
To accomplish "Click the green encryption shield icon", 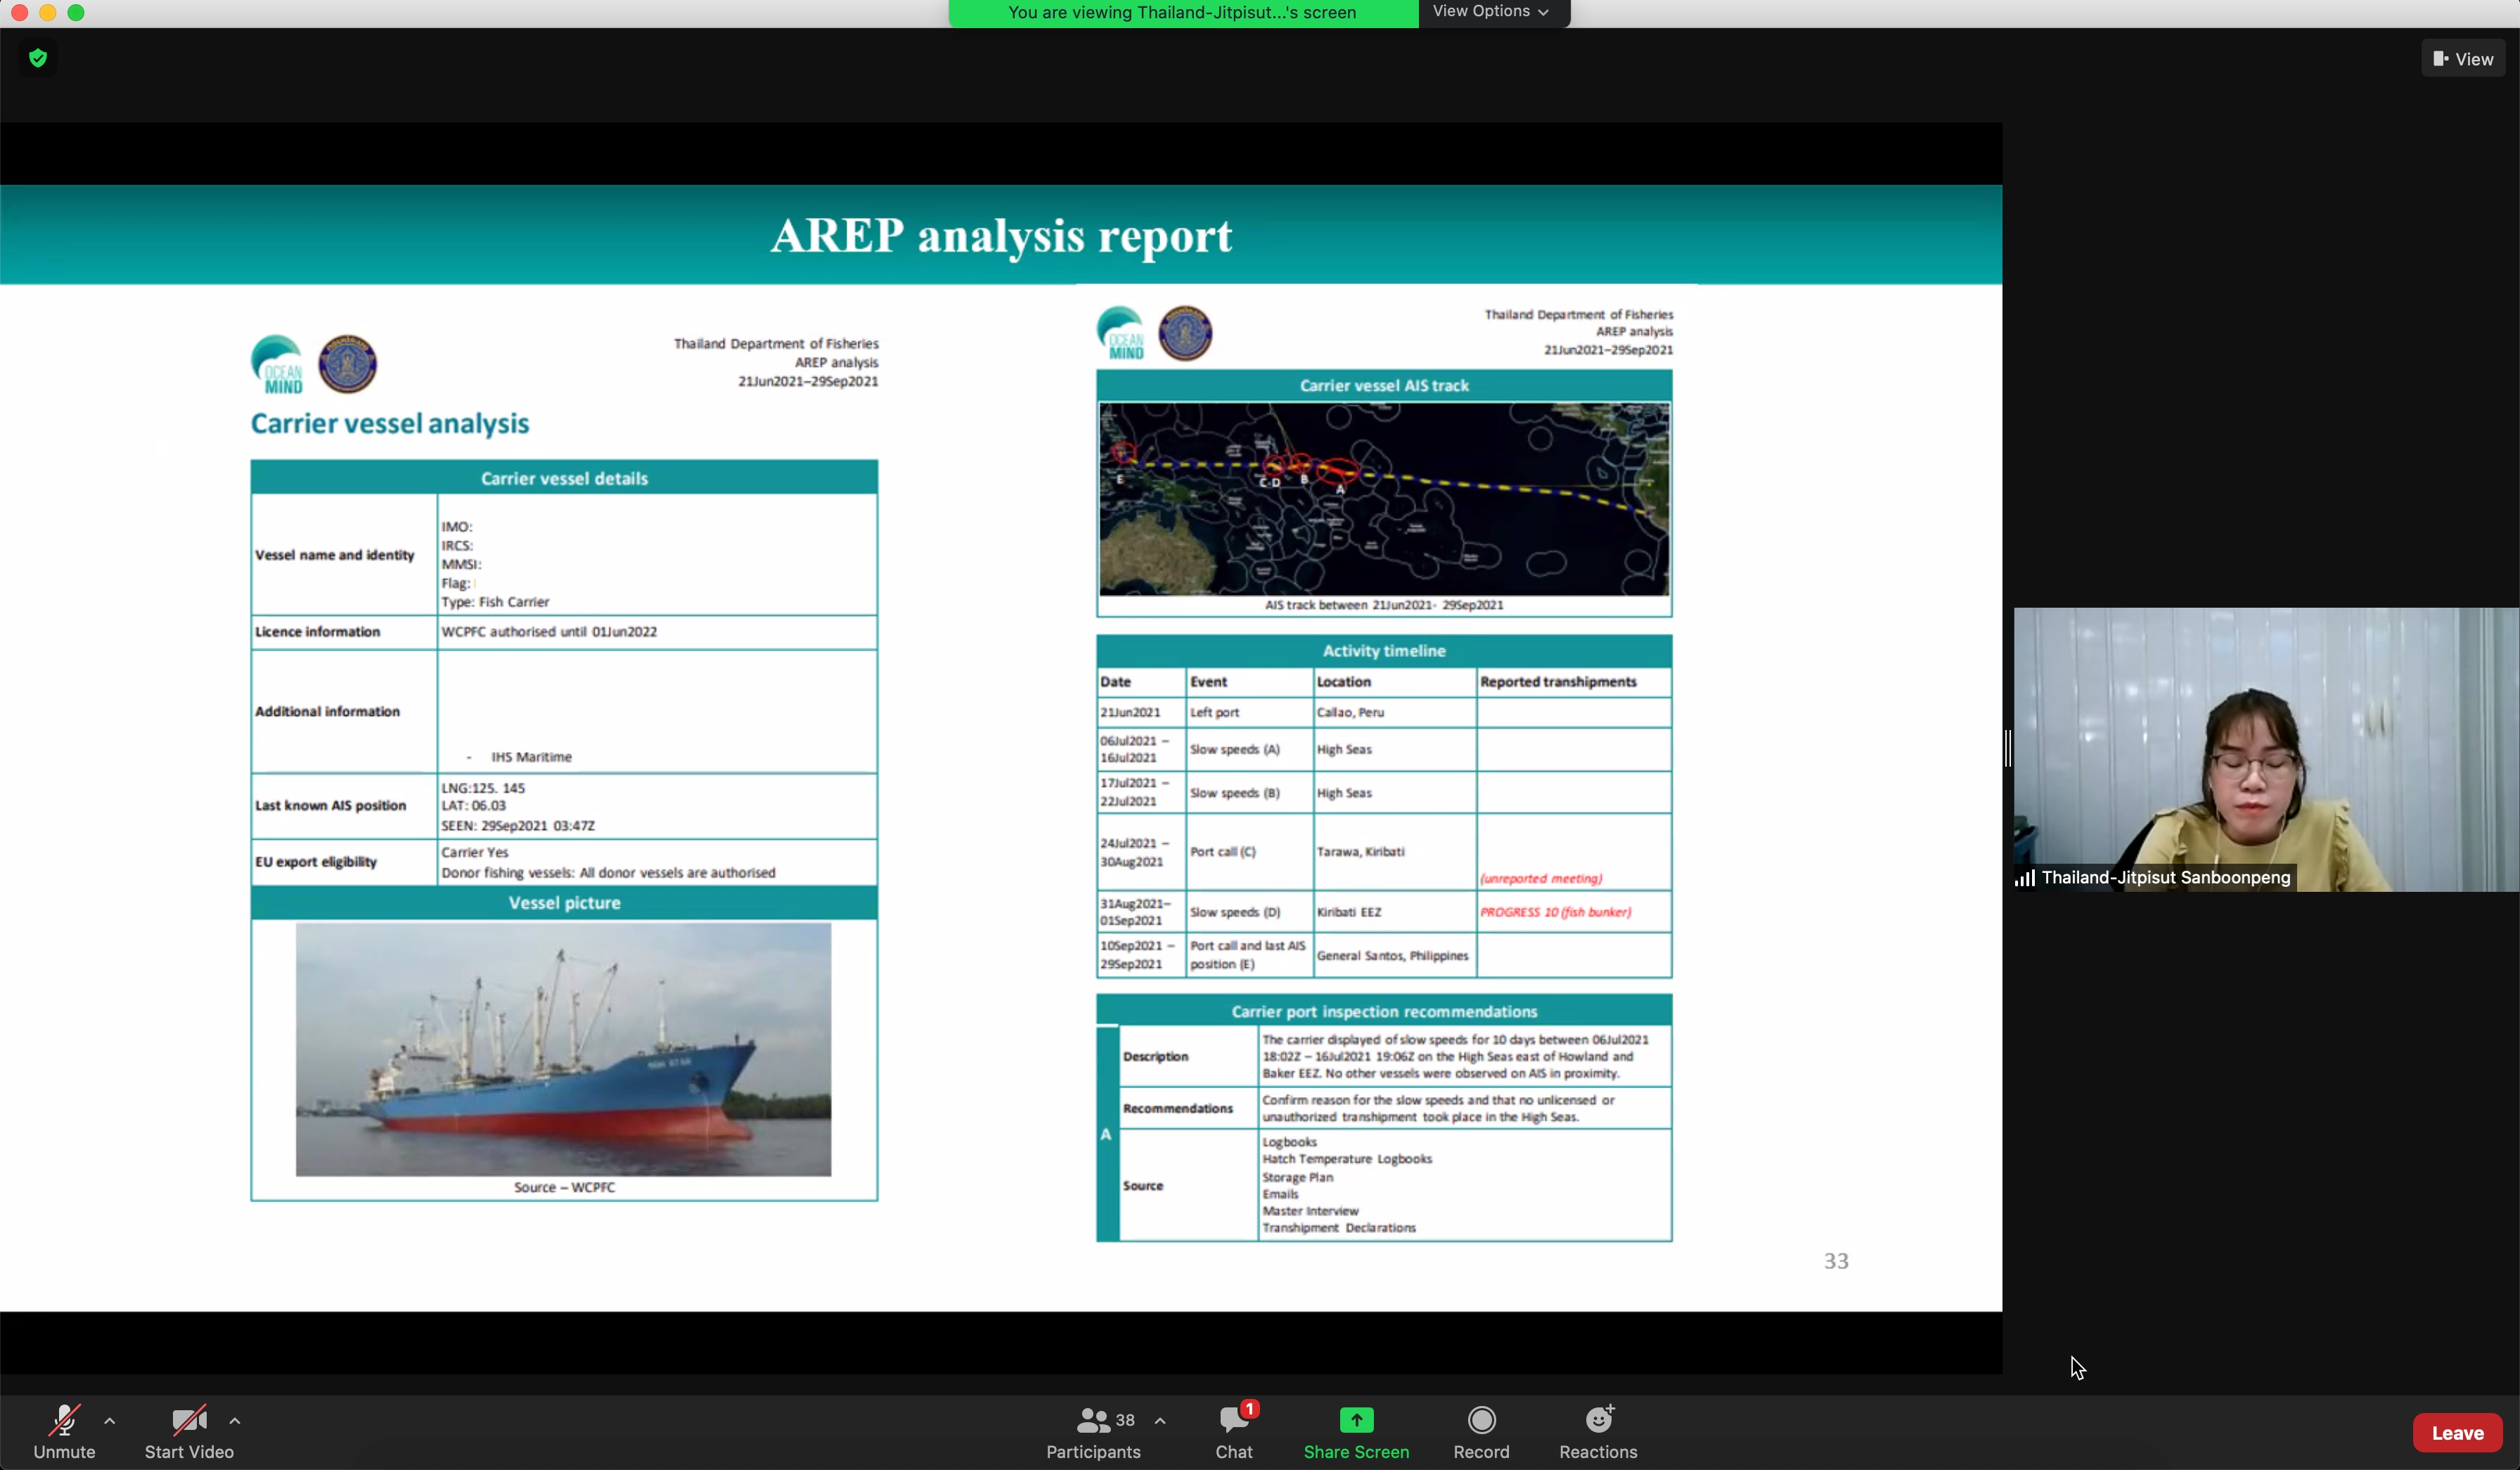I will tap(38, 58).
